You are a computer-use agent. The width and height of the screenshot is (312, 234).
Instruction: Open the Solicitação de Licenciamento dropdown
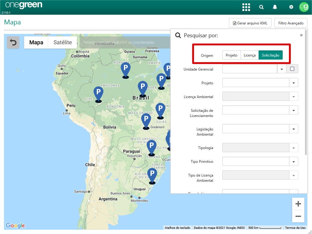(260, 110)
